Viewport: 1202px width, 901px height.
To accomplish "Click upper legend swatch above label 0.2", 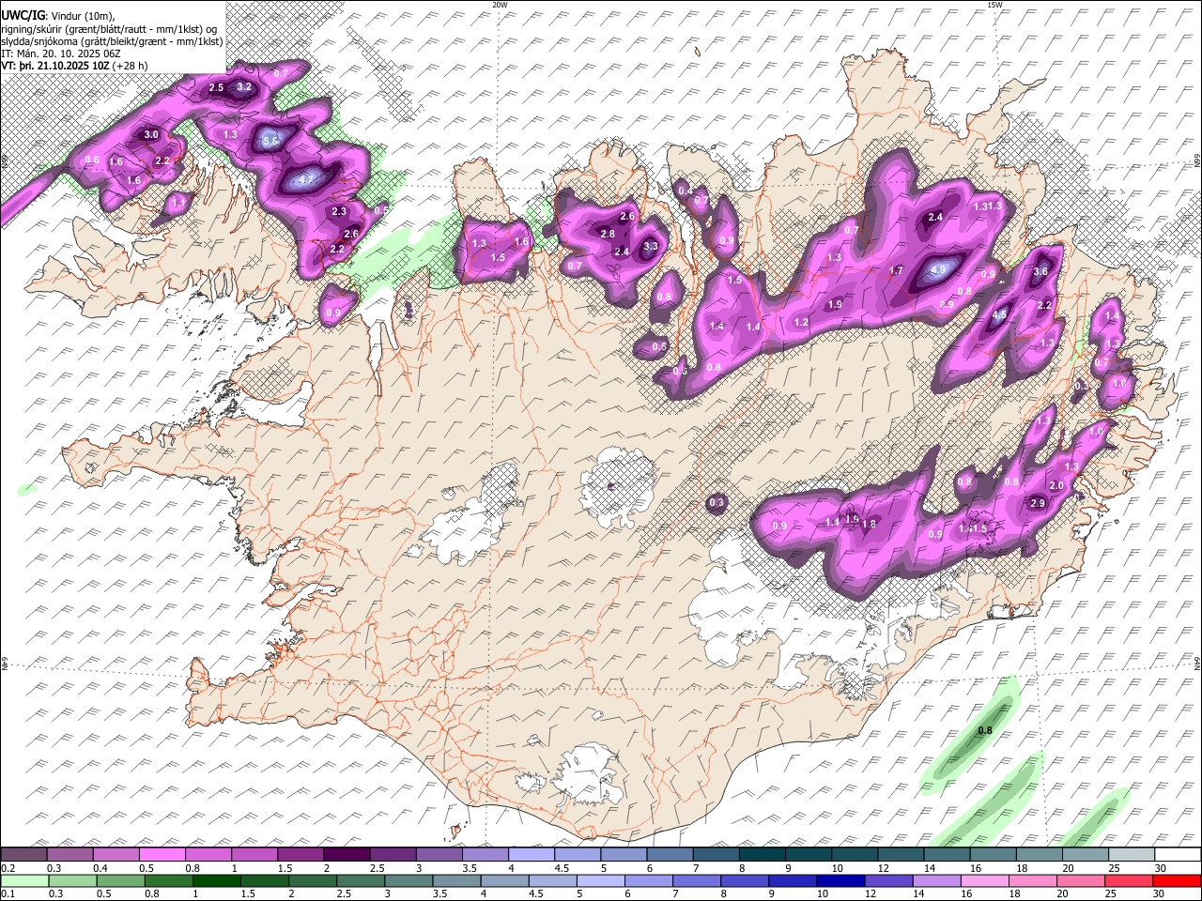I will tap(23, 854).
